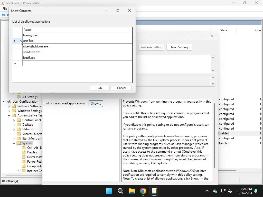Select the Enabled state row

click(224, 133)
